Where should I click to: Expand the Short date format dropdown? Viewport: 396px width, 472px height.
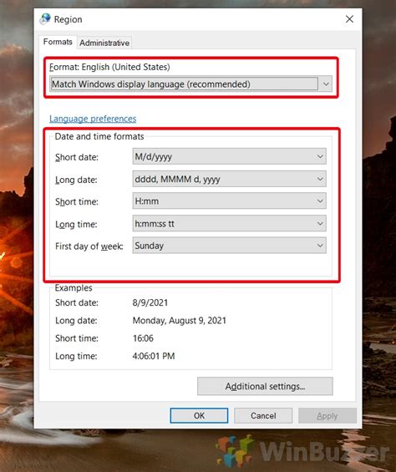[x=229, y=156]
